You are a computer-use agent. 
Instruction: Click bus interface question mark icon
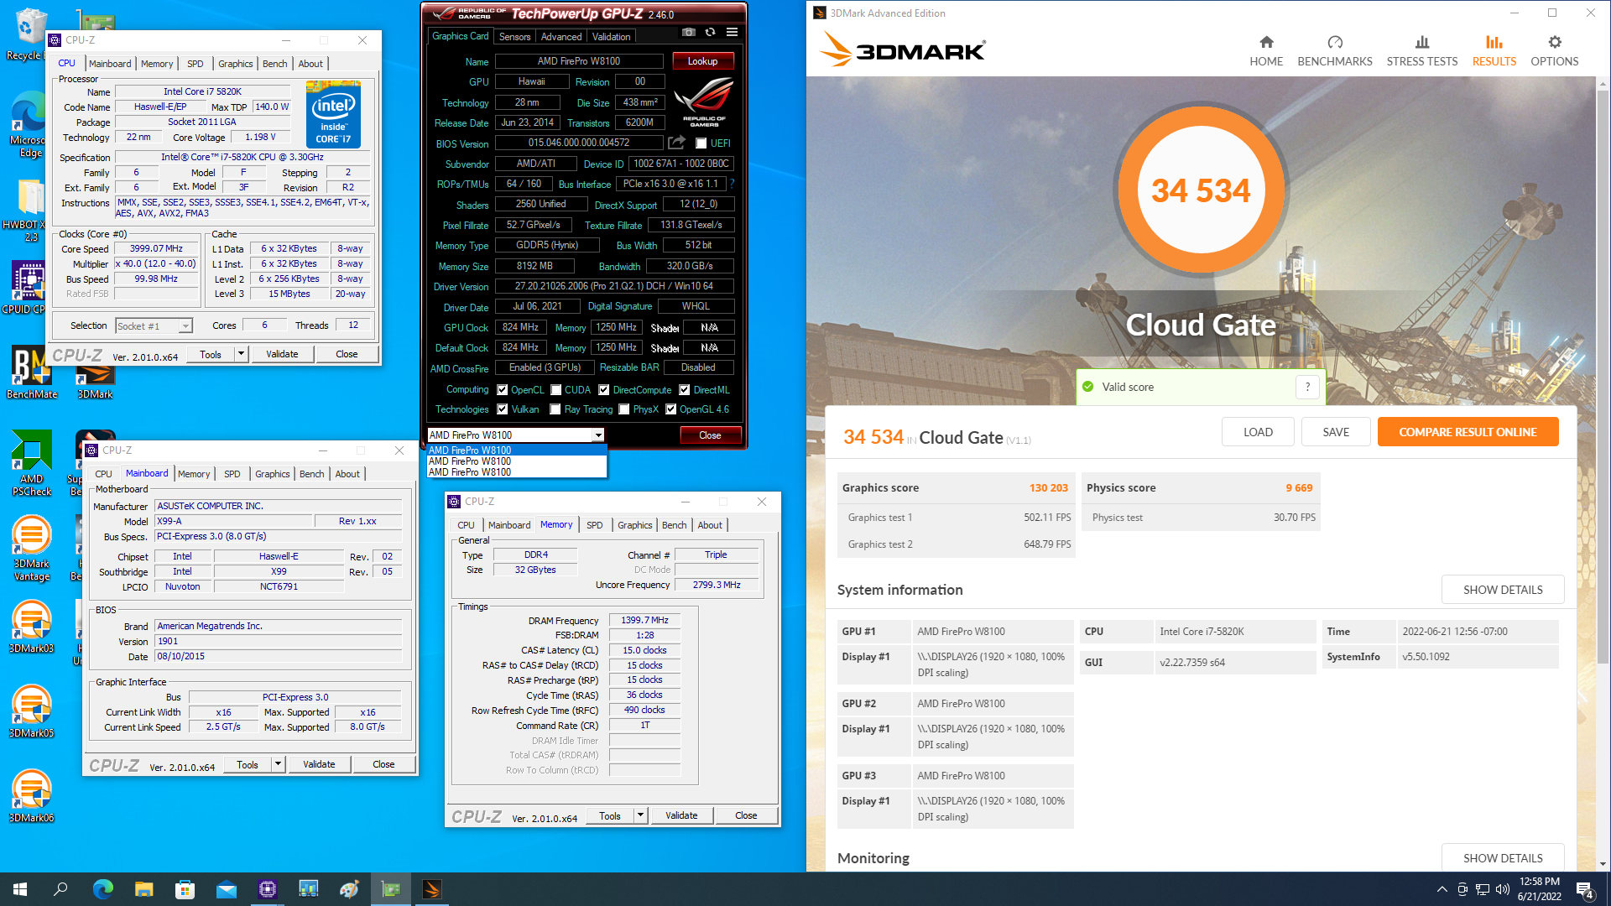pos(732,184)
